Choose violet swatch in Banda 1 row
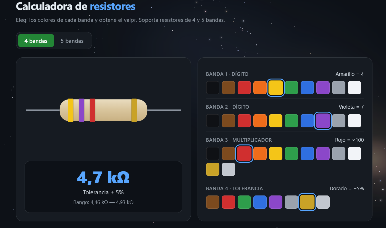 tap(323, 88)
